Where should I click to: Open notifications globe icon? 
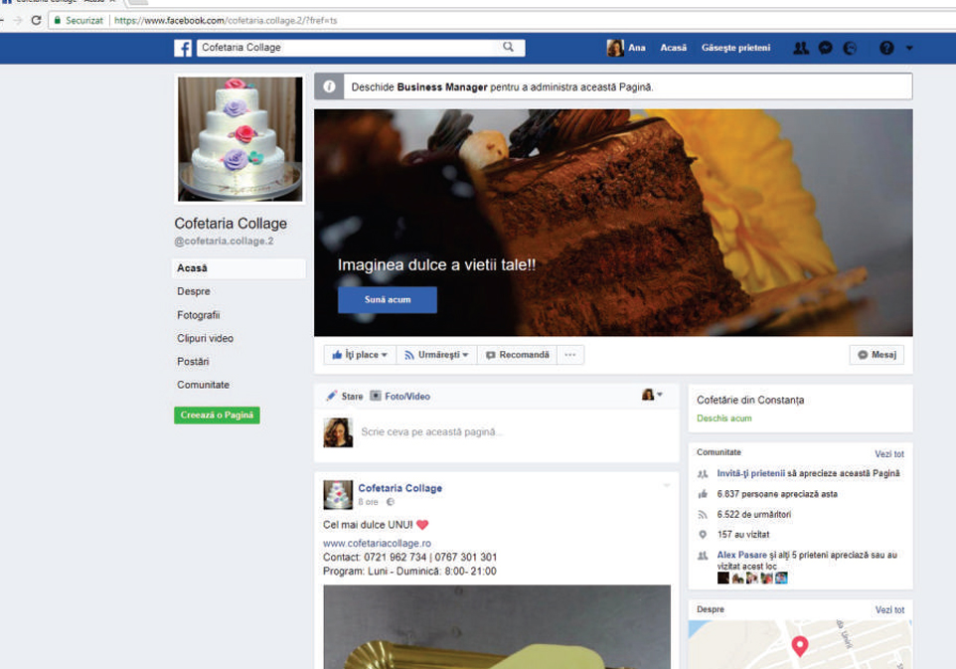pos(851,48)
